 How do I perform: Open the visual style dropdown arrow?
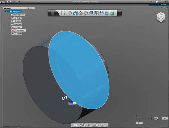pos(104,125)
